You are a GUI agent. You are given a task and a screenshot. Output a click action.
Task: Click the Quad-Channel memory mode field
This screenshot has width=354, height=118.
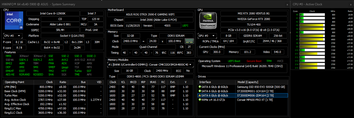click(148, 47)
